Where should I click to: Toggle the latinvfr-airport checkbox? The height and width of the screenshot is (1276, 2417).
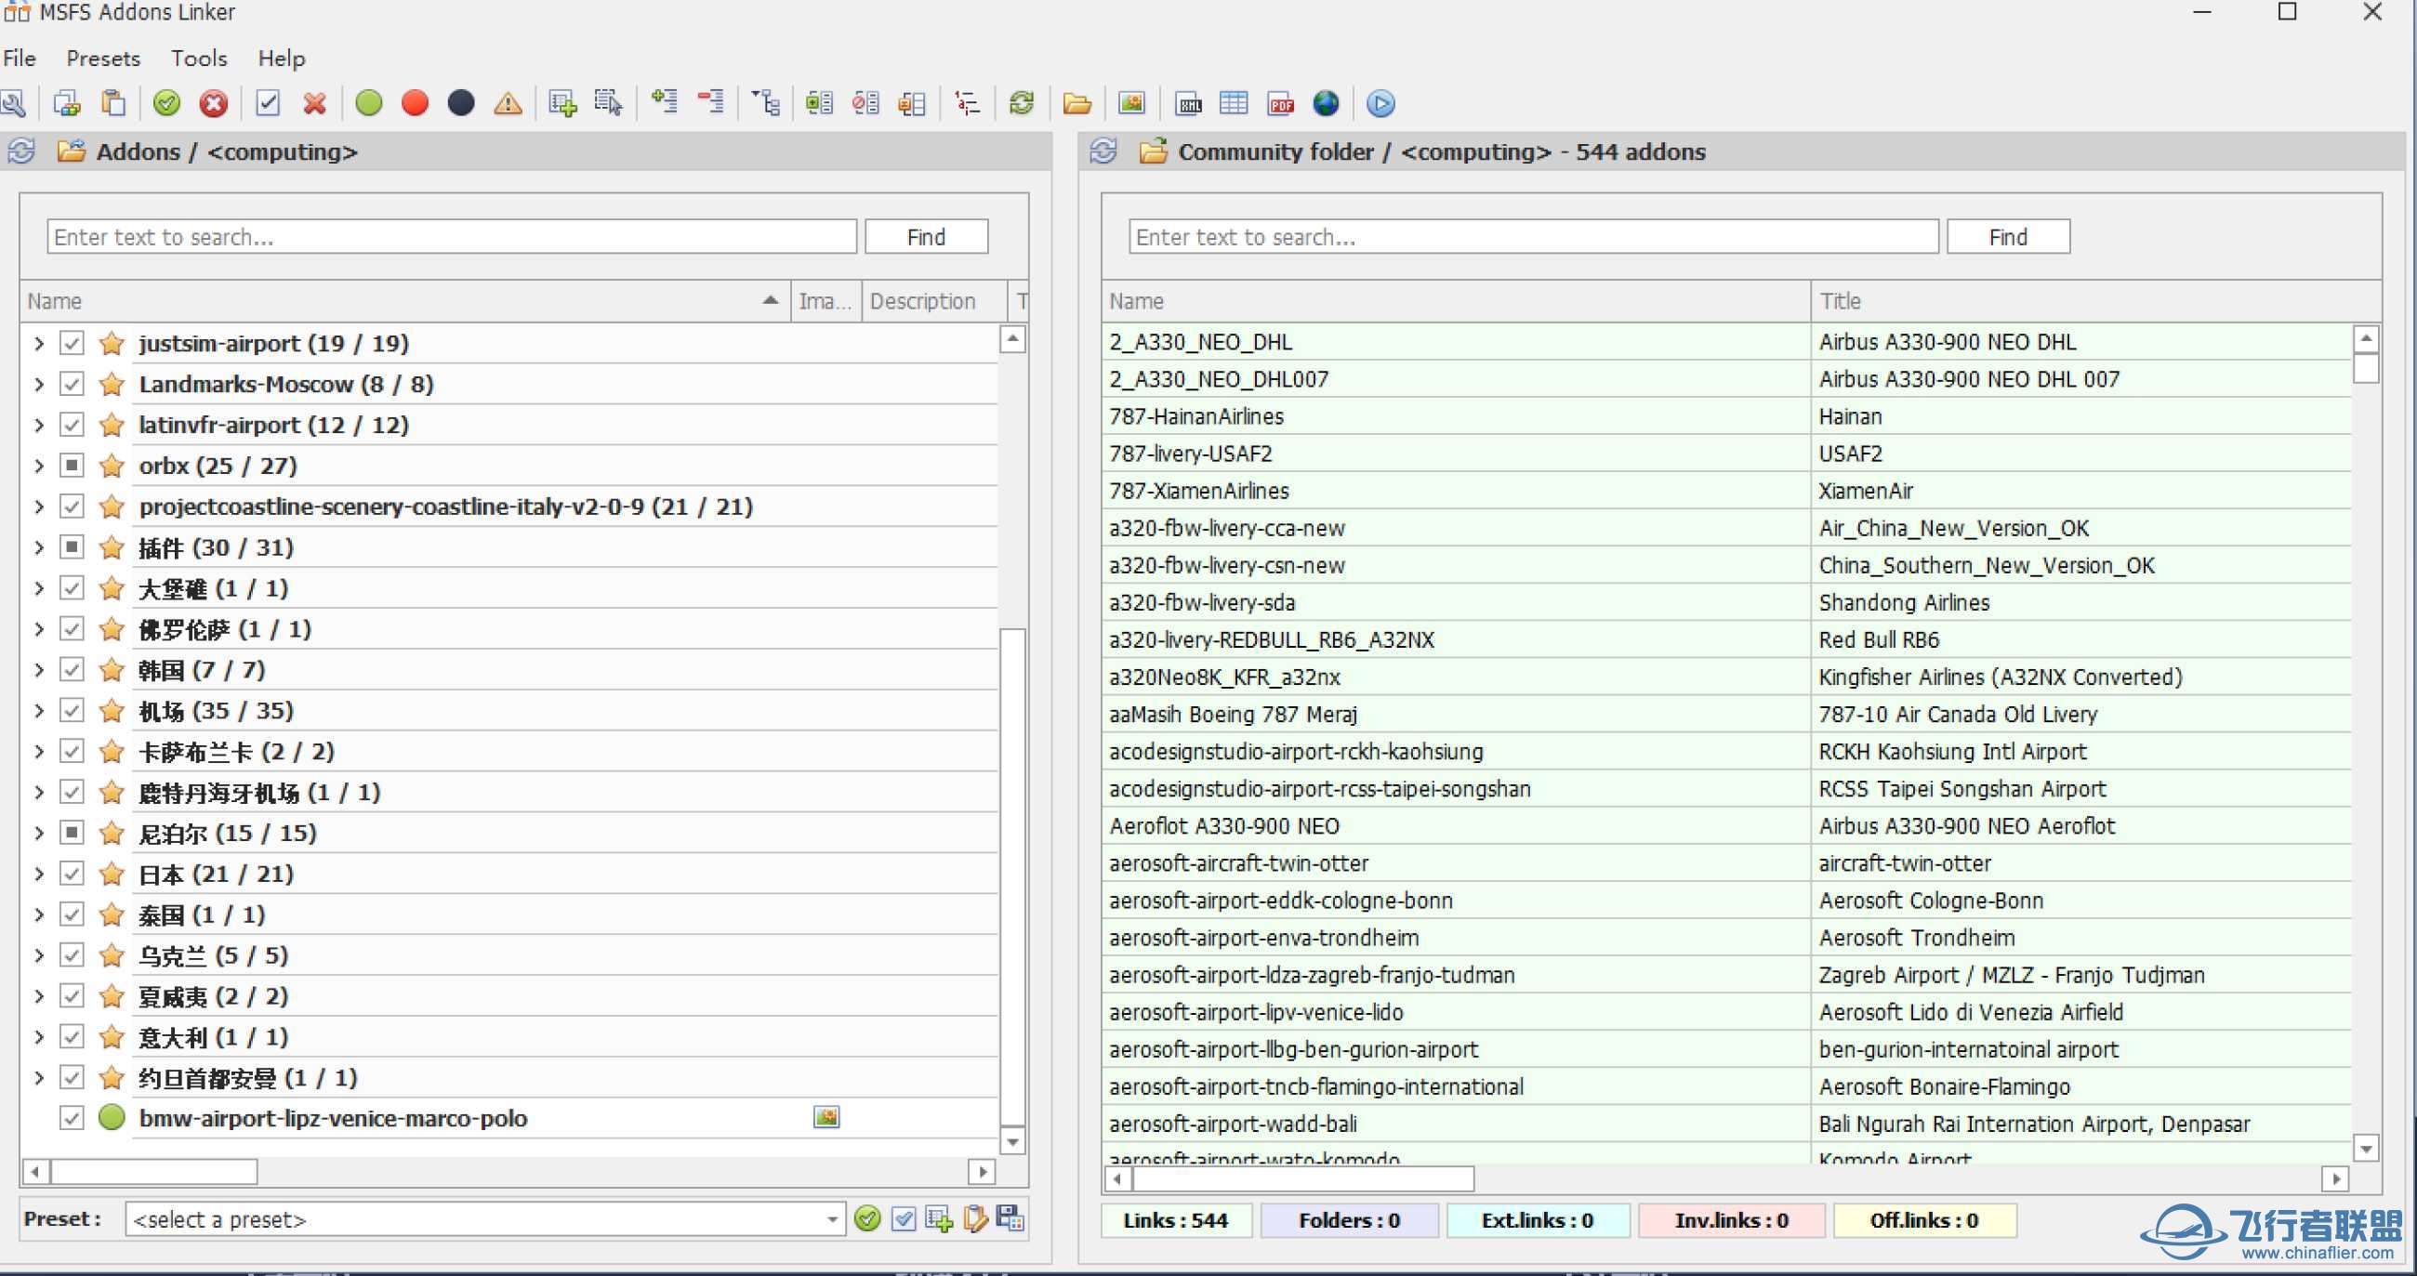point(72,425)
